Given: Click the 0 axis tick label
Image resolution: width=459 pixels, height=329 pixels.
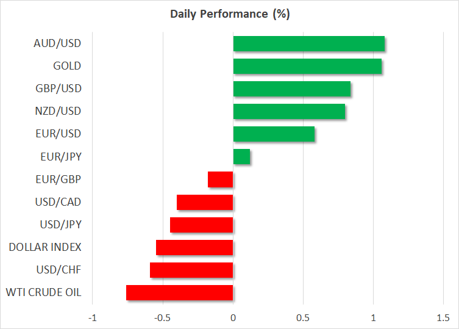Looking at the screenshot, I should [x=233, y=317].
